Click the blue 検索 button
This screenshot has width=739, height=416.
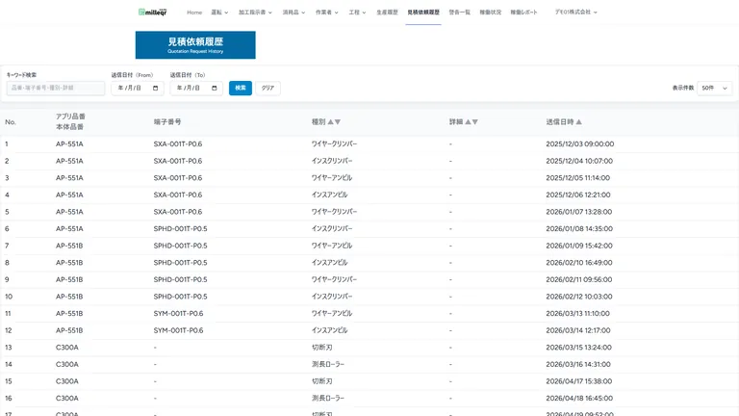241,89
